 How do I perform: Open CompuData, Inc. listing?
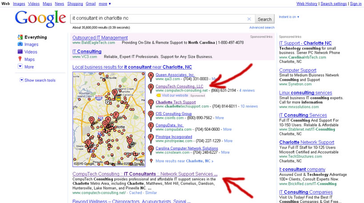(169, 125)
